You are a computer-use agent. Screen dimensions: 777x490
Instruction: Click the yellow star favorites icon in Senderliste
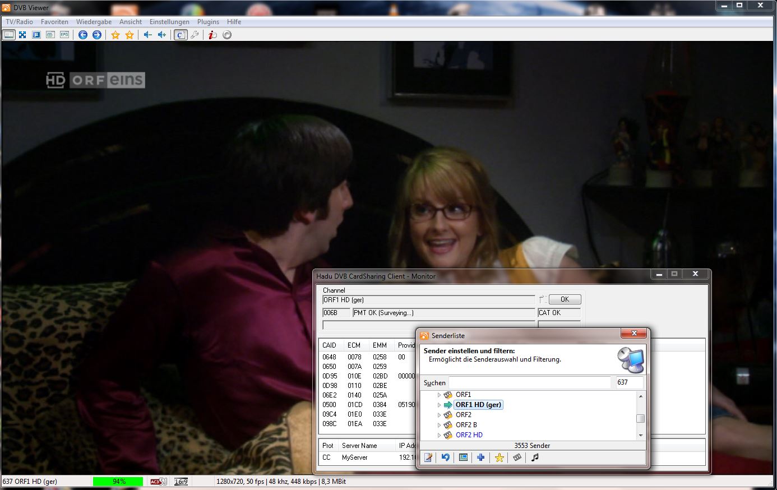(x=499, y=457)
